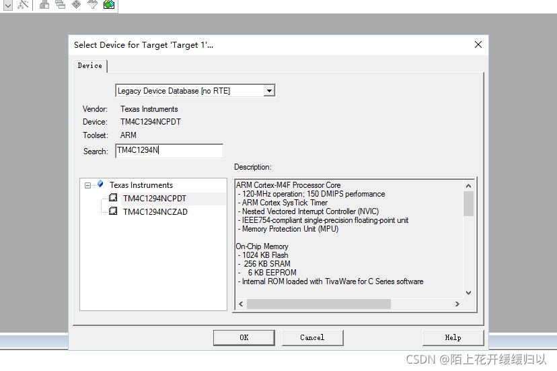Click the description scroll left arrow
Image resolution: width=557 pixels, height=371 pixels.
(x=241, y=304)
